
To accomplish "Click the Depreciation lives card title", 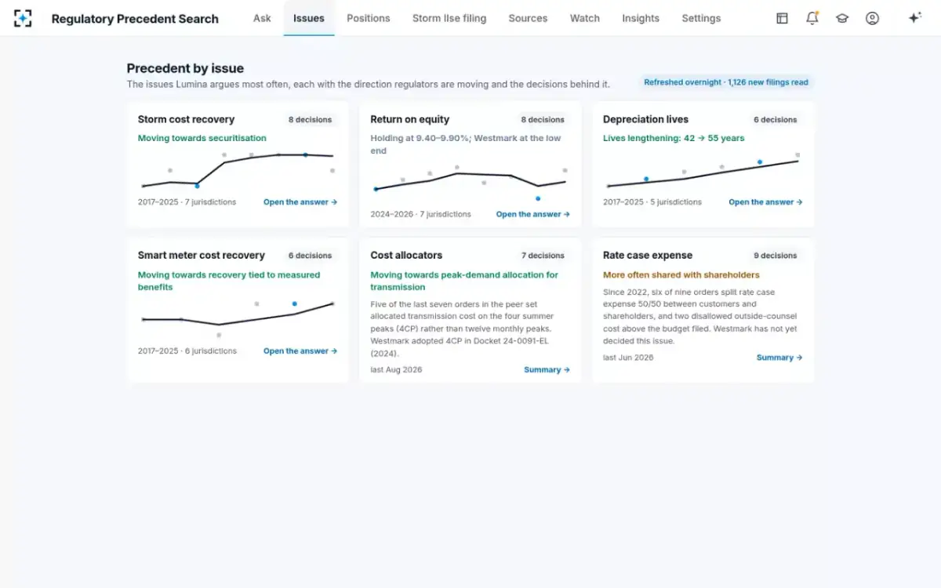I will 645,119.
